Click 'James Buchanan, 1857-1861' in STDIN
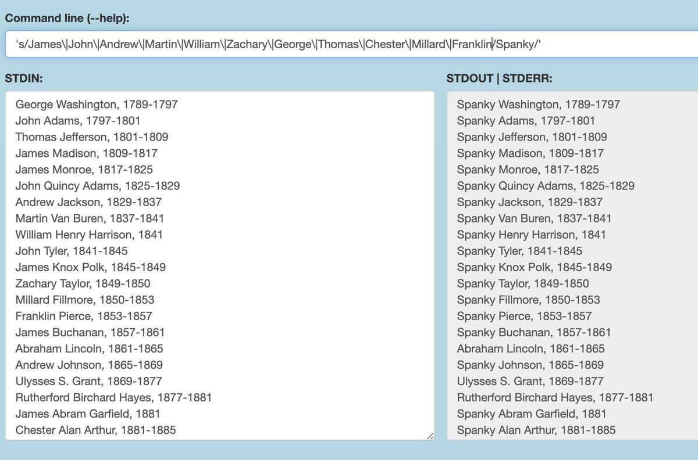The height and width of the screenshot is (460, 698). tap(90, 332)
